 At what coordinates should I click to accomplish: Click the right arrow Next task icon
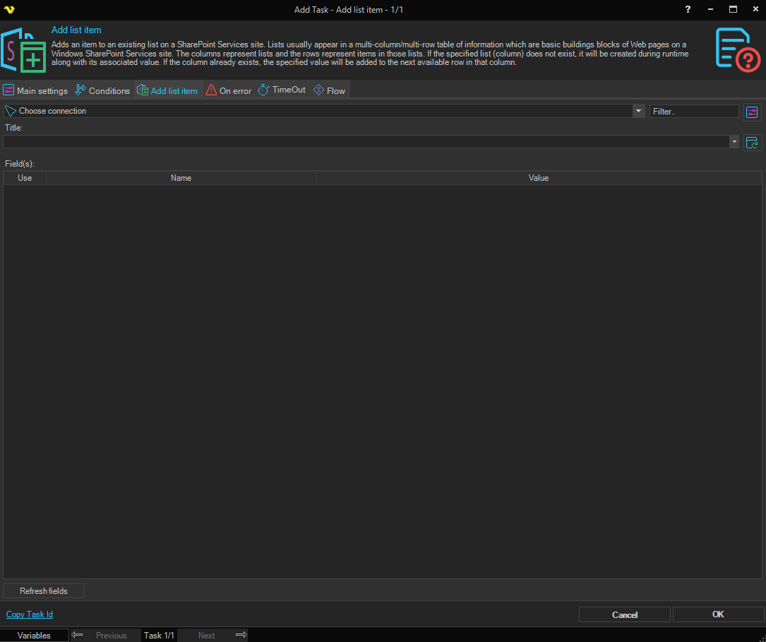coord(241,635)
